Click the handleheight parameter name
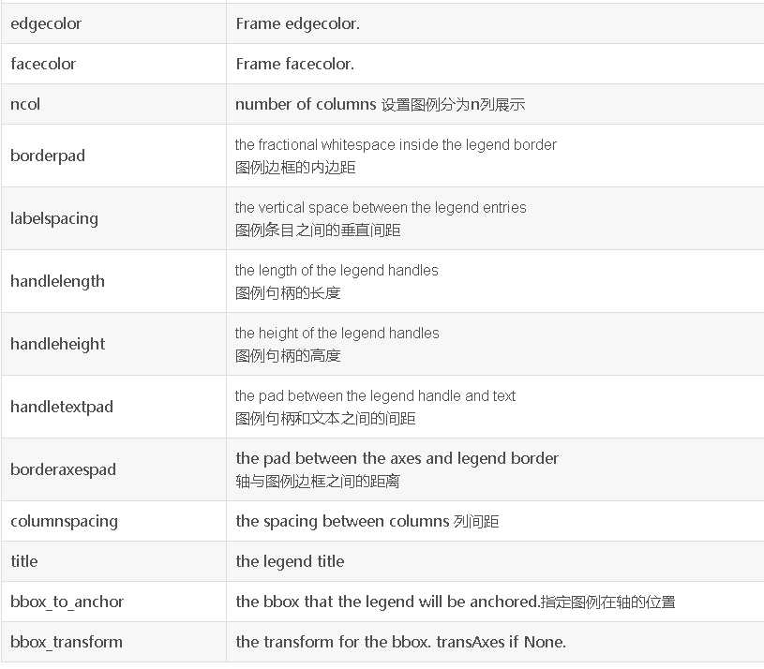 point(57,344)
